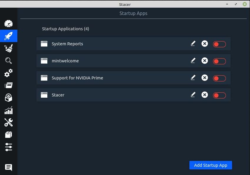The width and height of the screenshot is (250, 175).
Task: Click the Add Startup App button
Action: point(211,165)
